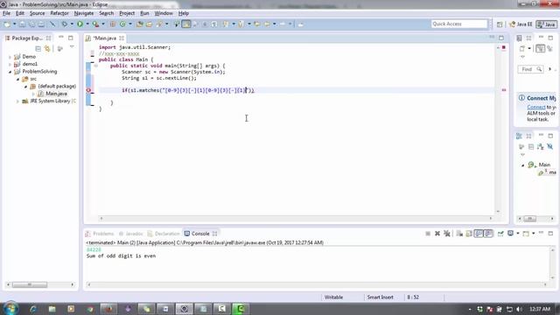Click Collapse All icon in Package Explorer
Viewport: 560px width, 315px height.
pos(38,49)
